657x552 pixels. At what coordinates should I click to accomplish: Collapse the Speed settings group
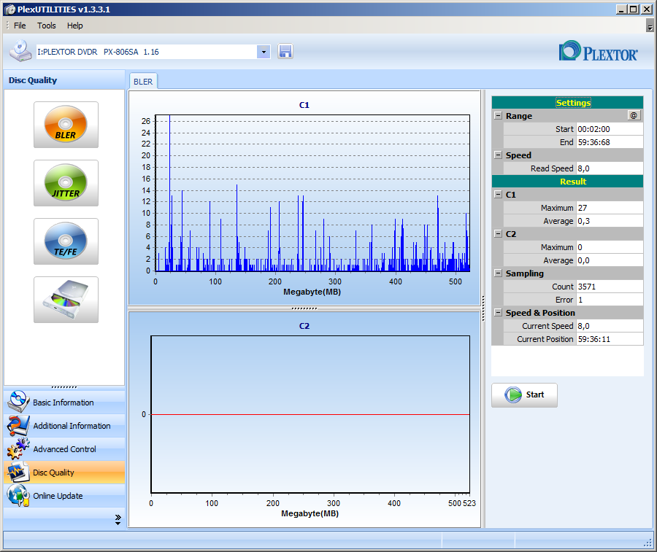[498, 155]
